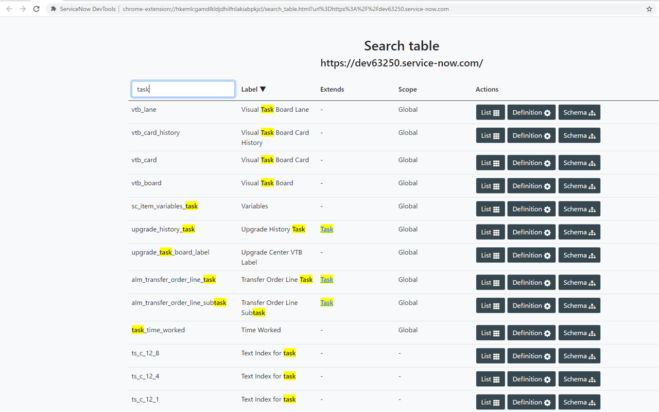
Task: Open Definition for upgrade_task_board_label
Action: [x=531, y=255]
